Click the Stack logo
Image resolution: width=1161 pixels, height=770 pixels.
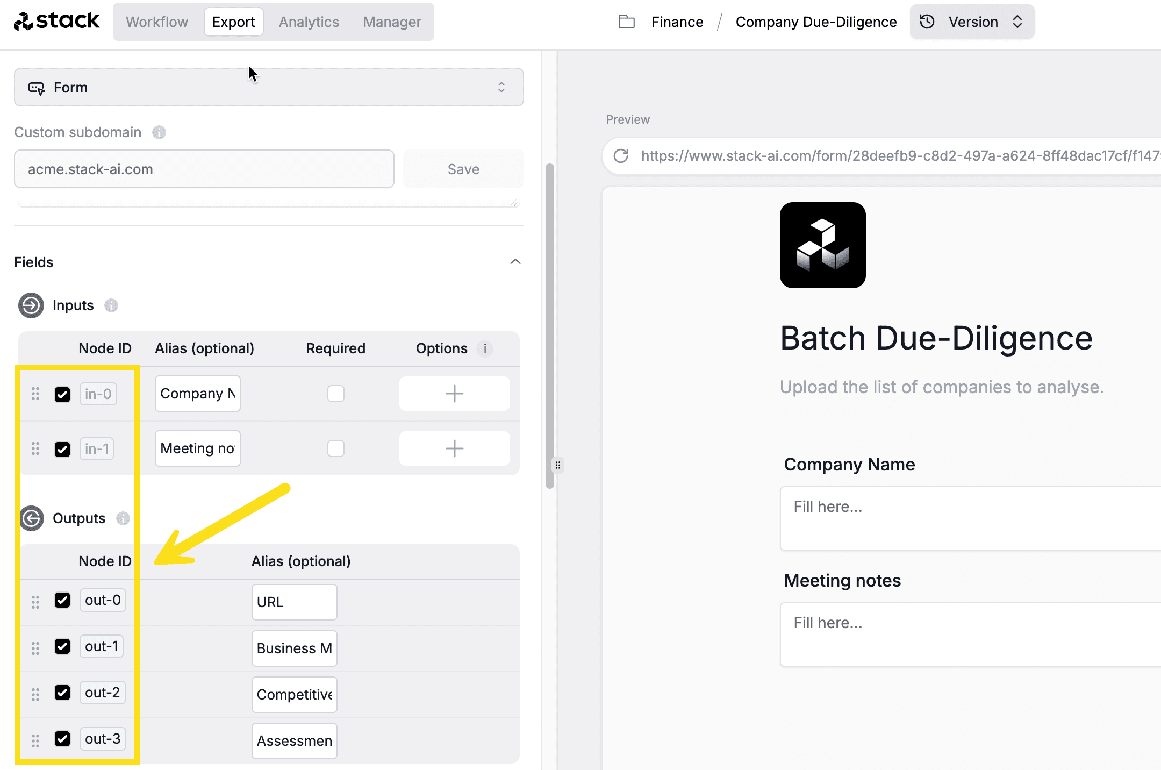56,22
